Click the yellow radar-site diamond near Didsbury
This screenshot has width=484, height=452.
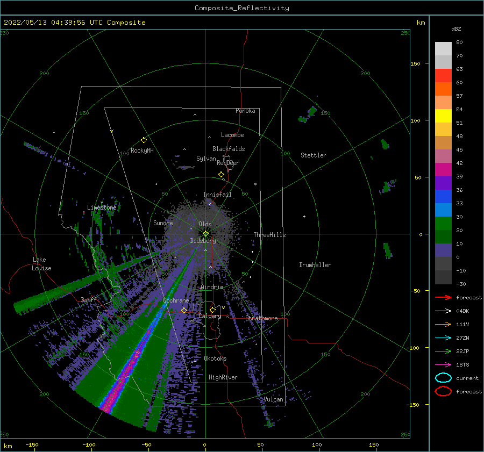pos(205,234)
